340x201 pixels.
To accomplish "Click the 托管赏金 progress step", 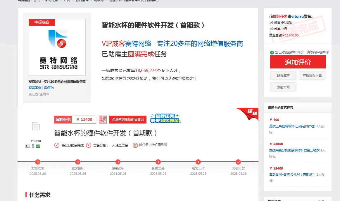I will 158,162.
